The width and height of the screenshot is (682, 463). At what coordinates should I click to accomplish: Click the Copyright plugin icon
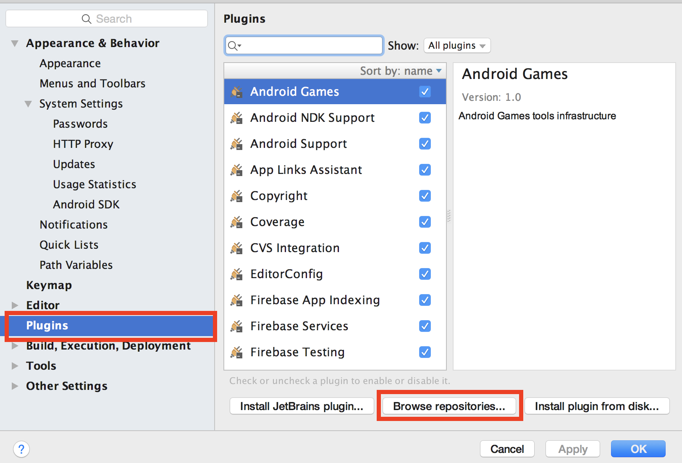[x=237, y=196]
